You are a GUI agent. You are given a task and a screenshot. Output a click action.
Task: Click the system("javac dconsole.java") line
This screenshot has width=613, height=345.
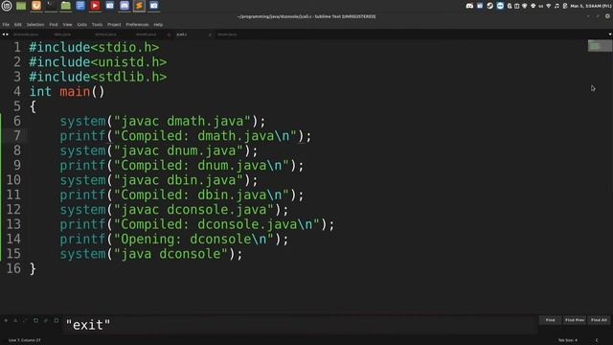[174, 210]
